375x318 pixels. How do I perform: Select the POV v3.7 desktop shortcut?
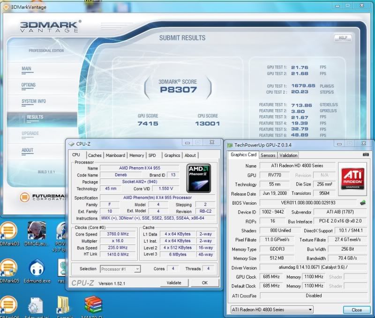click(60, 237)
